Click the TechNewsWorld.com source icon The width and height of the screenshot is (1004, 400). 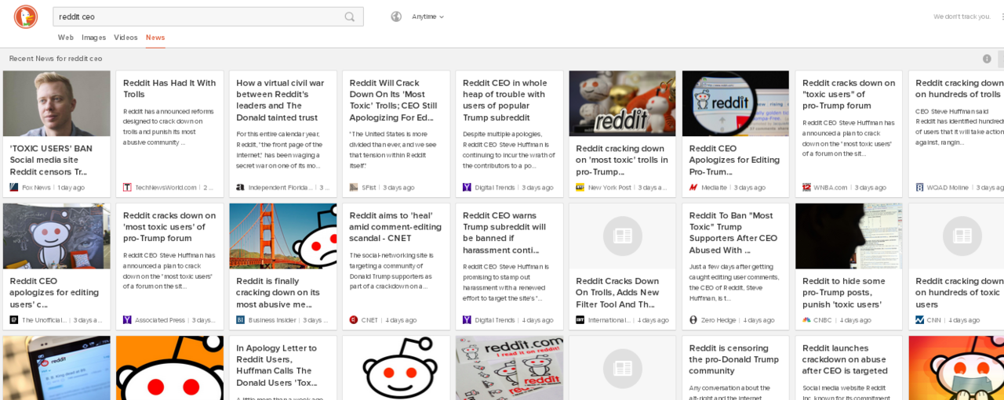[x=127, y=187]
